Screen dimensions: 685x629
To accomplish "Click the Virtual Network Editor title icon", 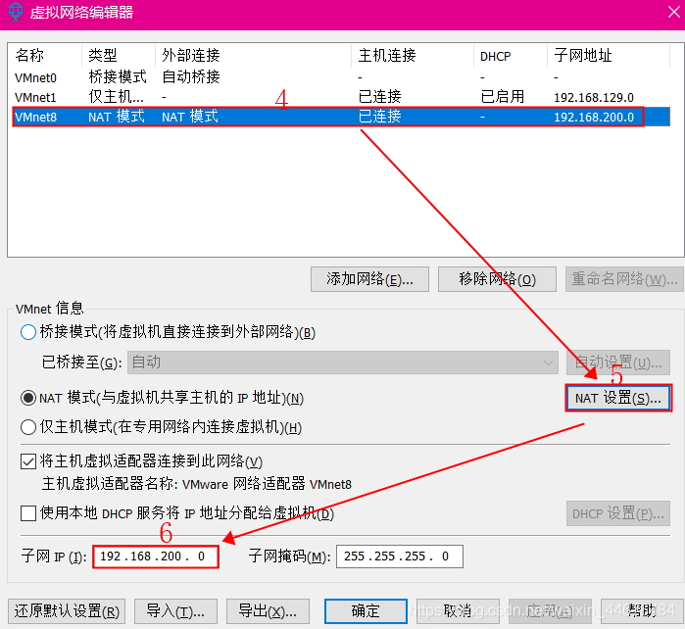I will tap(16, 12).
